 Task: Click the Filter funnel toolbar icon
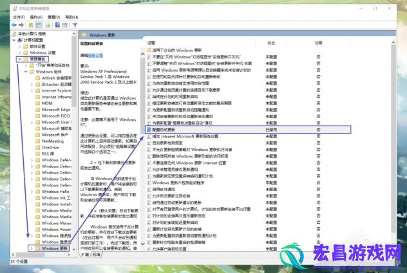[x=75, y=25]
